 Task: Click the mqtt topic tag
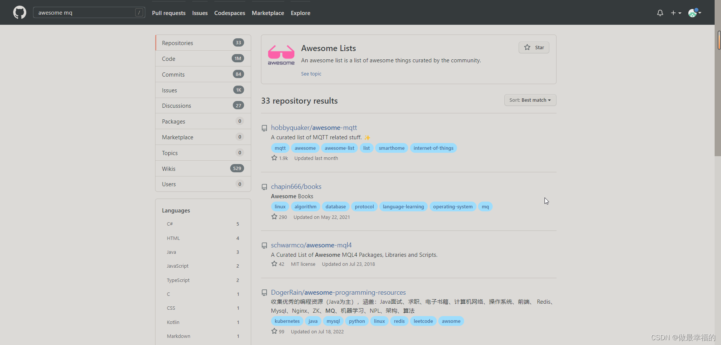click(280, 148)
